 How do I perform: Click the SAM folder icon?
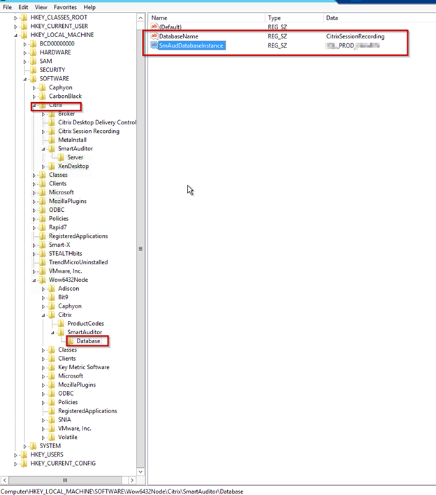[x=33, y=61]
